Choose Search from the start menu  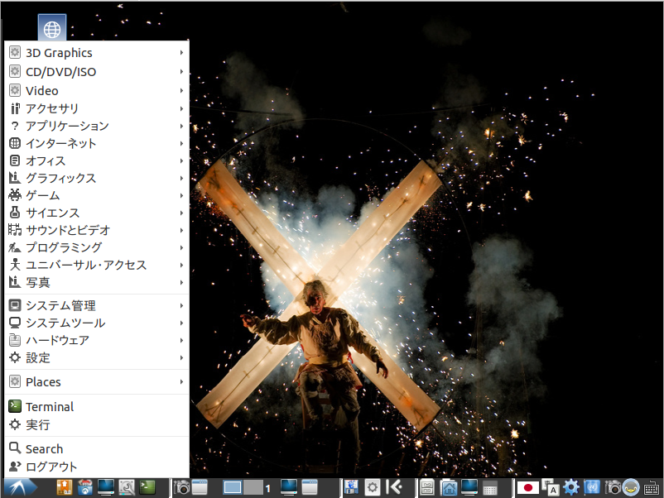pyautogui.click(x=97, y=448)
